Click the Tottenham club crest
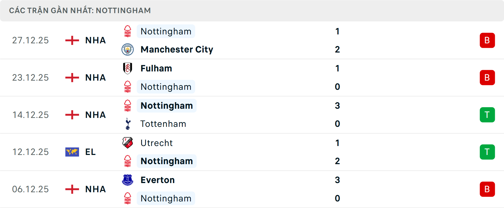Image resolution: width=504 pixels, height=208 pixels. (128, 124)
